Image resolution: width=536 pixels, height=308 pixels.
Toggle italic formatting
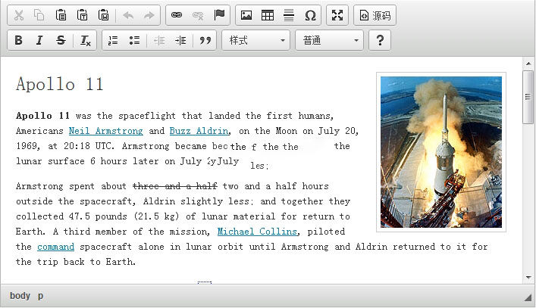click(39, 41)
